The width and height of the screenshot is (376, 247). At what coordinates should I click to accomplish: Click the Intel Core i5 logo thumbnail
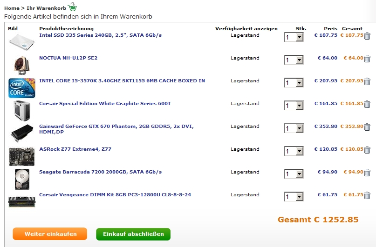[x=22, y=88]
